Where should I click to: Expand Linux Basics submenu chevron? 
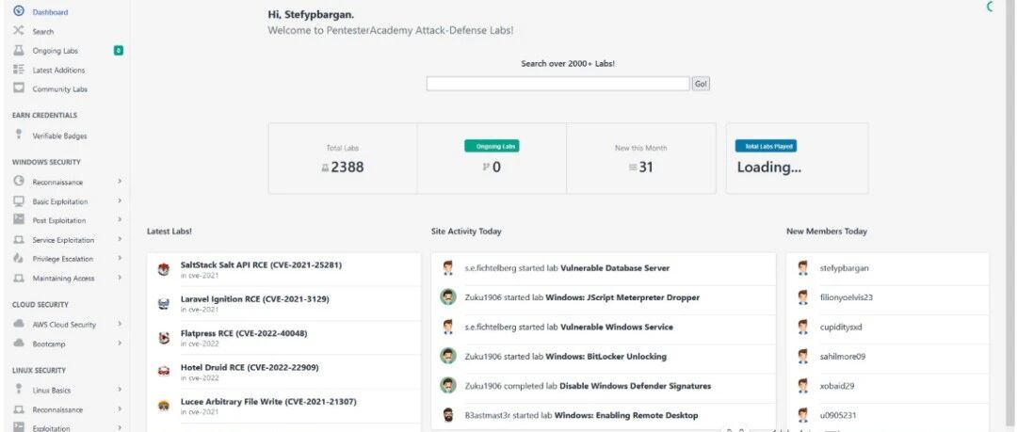[120, 390]
